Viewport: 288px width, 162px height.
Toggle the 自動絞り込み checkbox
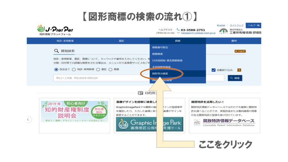pos(213,70)
